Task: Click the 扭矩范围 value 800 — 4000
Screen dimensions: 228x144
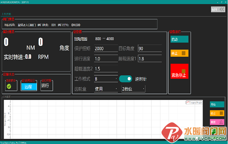Action: (x=104, y=39)
